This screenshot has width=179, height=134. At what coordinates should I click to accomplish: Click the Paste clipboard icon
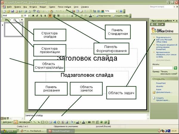(x=52, y=11)
